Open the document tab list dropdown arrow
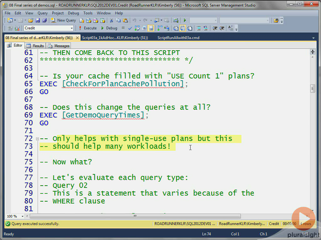321x240 pixels. 313,37
